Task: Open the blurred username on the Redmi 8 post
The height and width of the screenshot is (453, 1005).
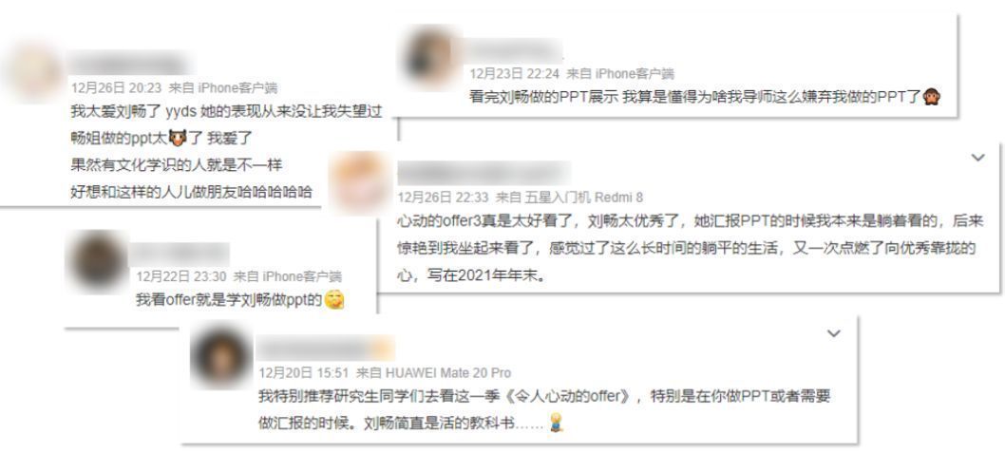Action: (484, 174)
